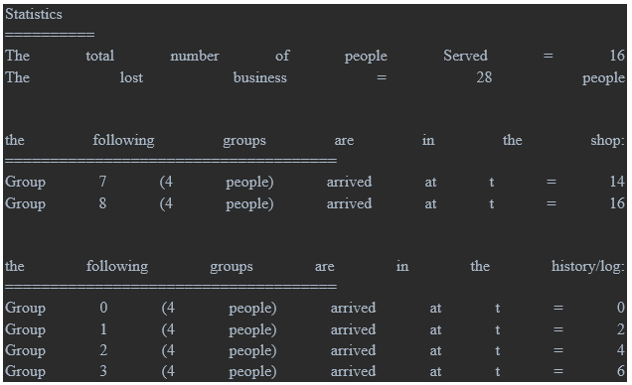Click Group 0 row in history log
This screenshot has height=385, width=632.
315,308
